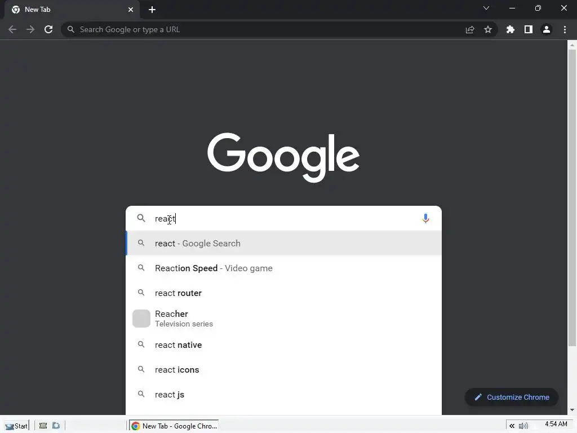Select the New Tab tab
Image resolution: width=577 pixels, height=433 pixels.
pos(72,10)
